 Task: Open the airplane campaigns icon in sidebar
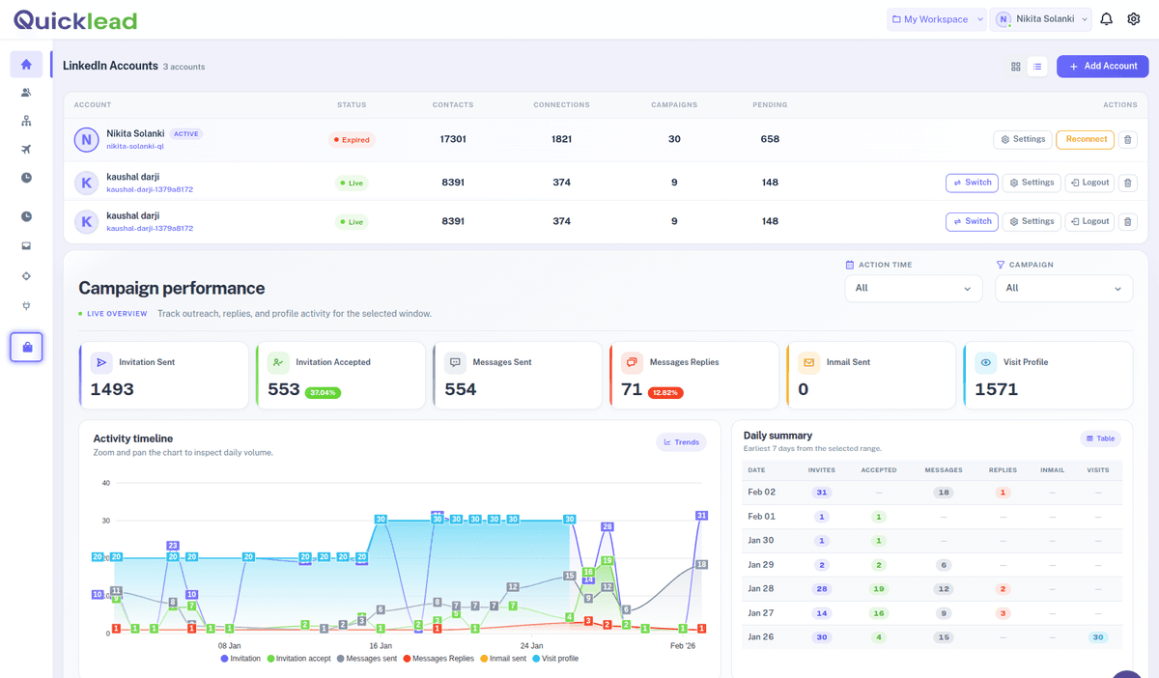26,149
